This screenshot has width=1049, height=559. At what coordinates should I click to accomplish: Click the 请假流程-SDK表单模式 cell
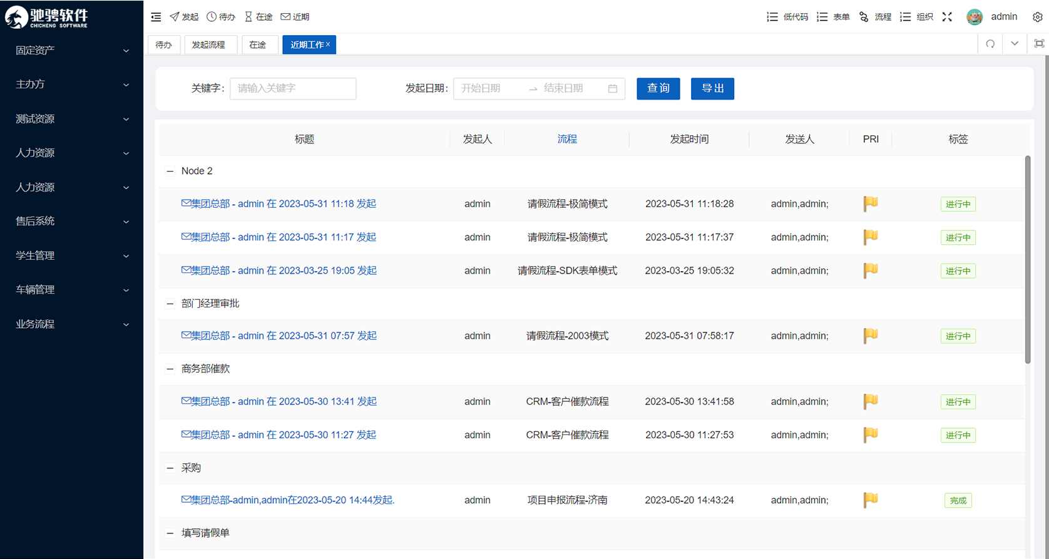click(x=567, y=270)
